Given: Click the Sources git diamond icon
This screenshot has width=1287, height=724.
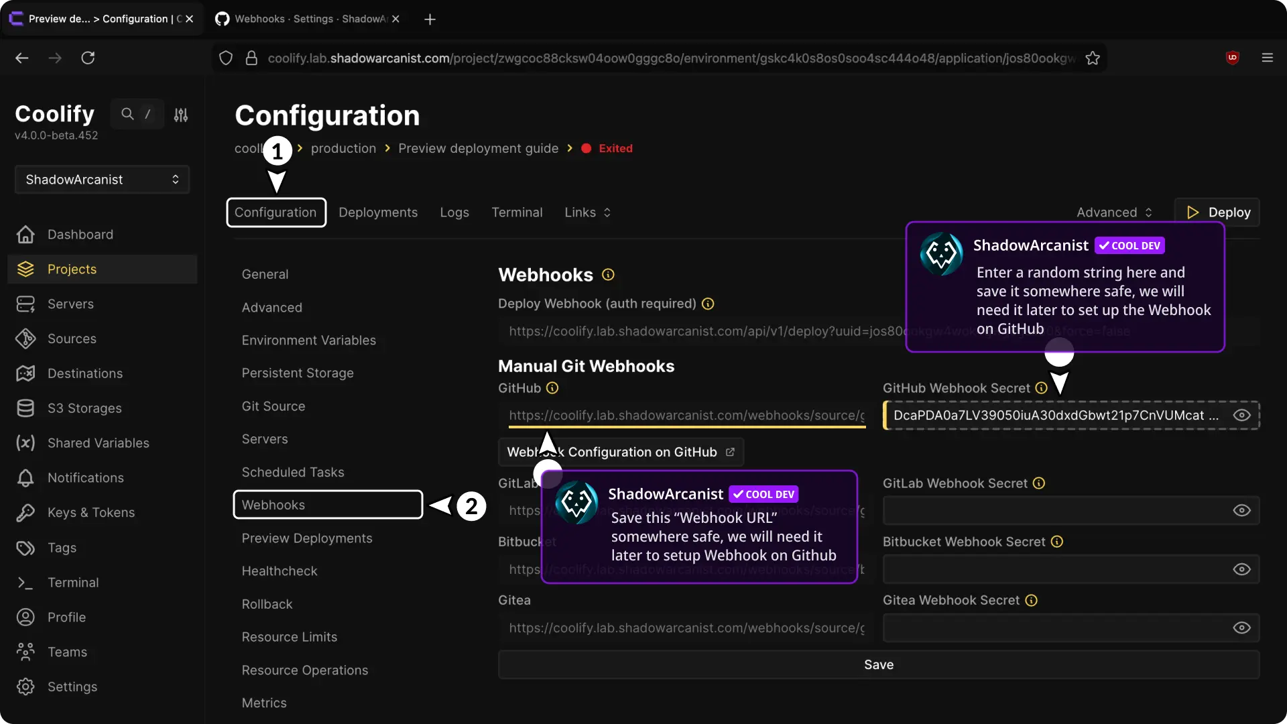Looking at the screenshot, I should pyautogui.click(x=25, y=339).
